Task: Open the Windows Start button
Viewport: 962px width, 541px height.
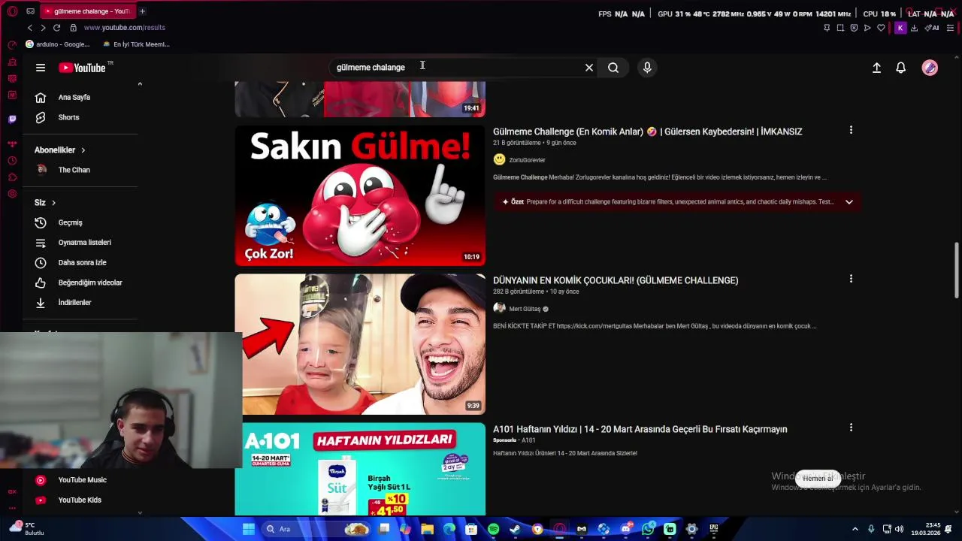Action: click(x=249, y=529)
